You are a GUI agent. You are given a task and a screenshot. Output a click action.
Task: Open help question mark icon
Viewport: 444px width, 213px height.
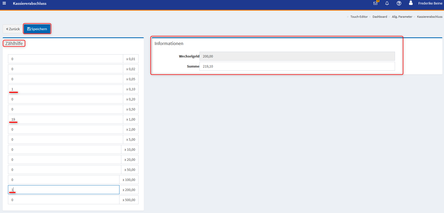399,3
